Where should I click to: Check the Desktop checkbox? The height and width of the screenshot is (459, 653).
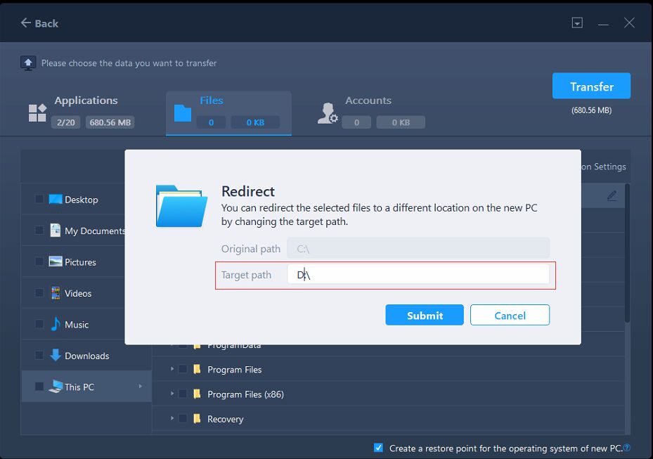39,199
